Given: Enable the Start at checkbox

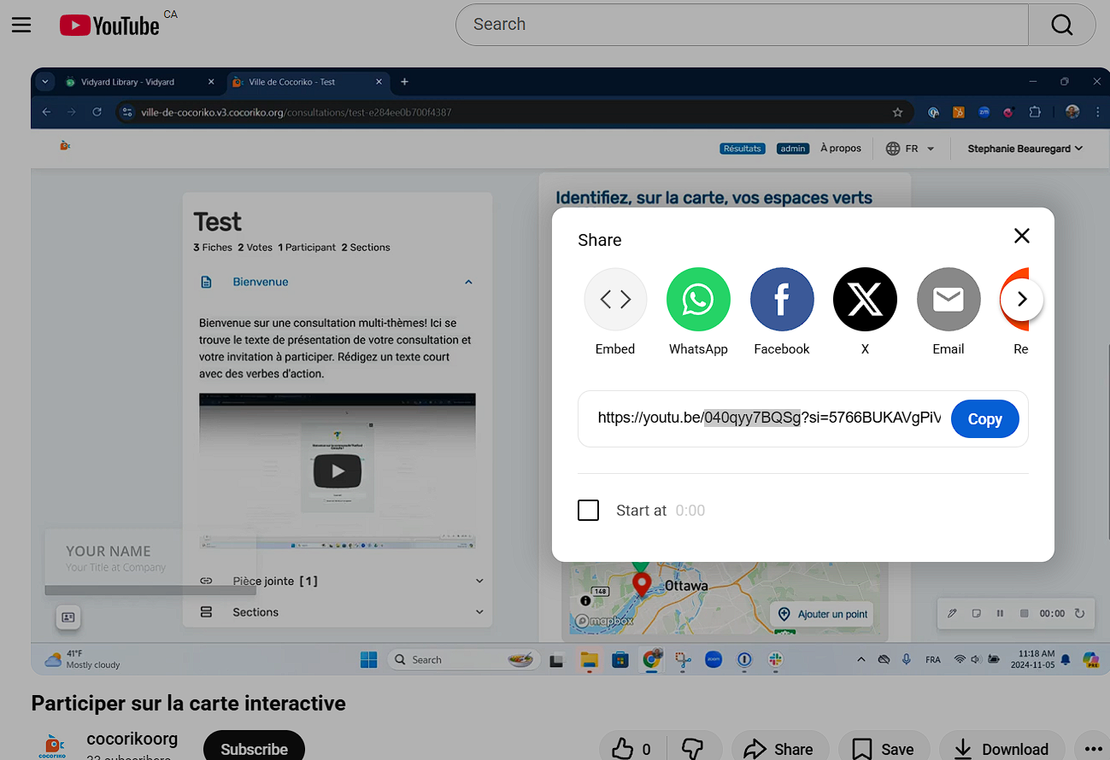Looking at the screenshot, I should point(589,511).
